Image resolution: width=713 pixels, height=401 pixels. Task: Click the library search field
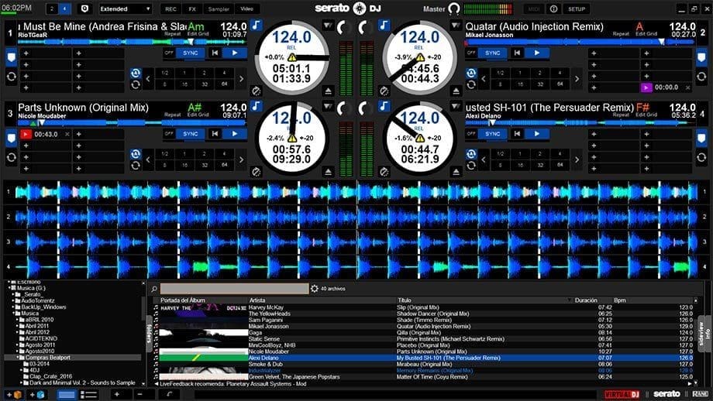point(234,289)
